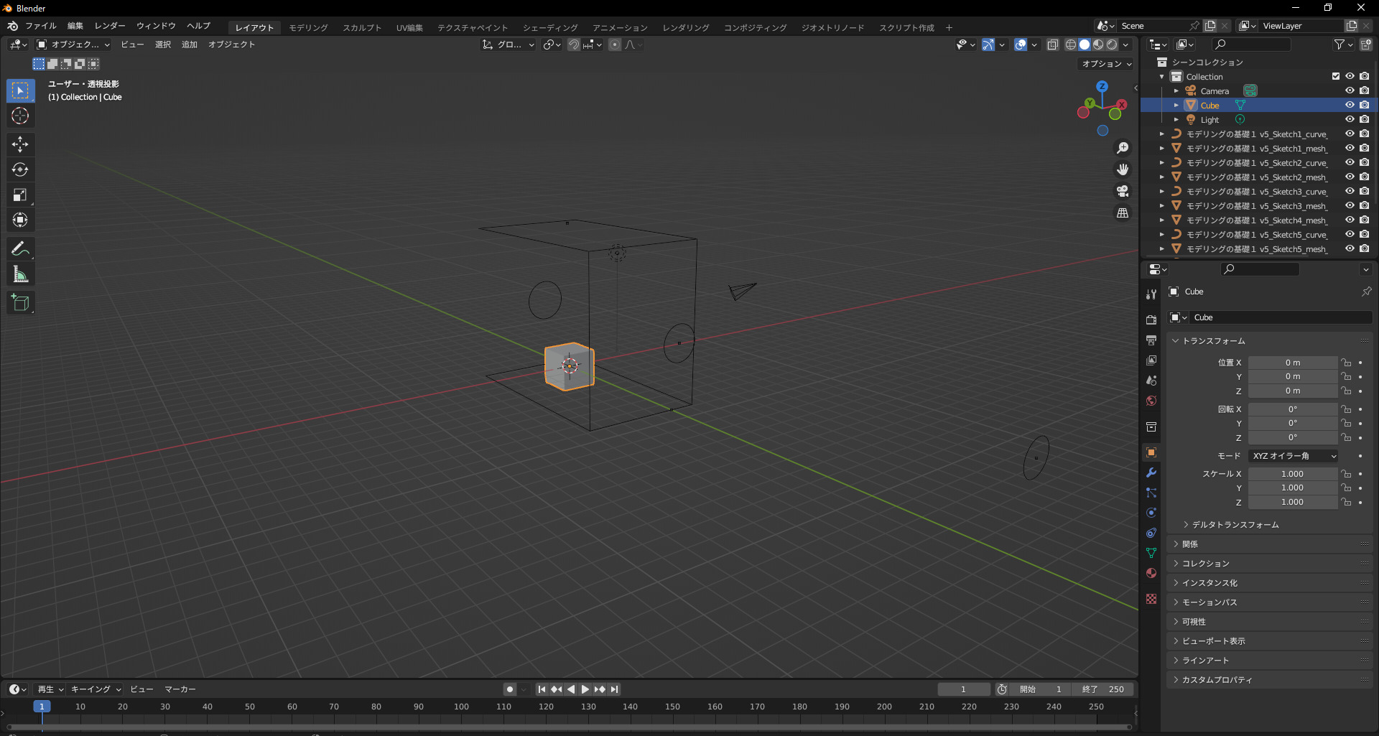The image size is (1379, 736).
Task: Select the Move tool
Action: pos(20,144)
